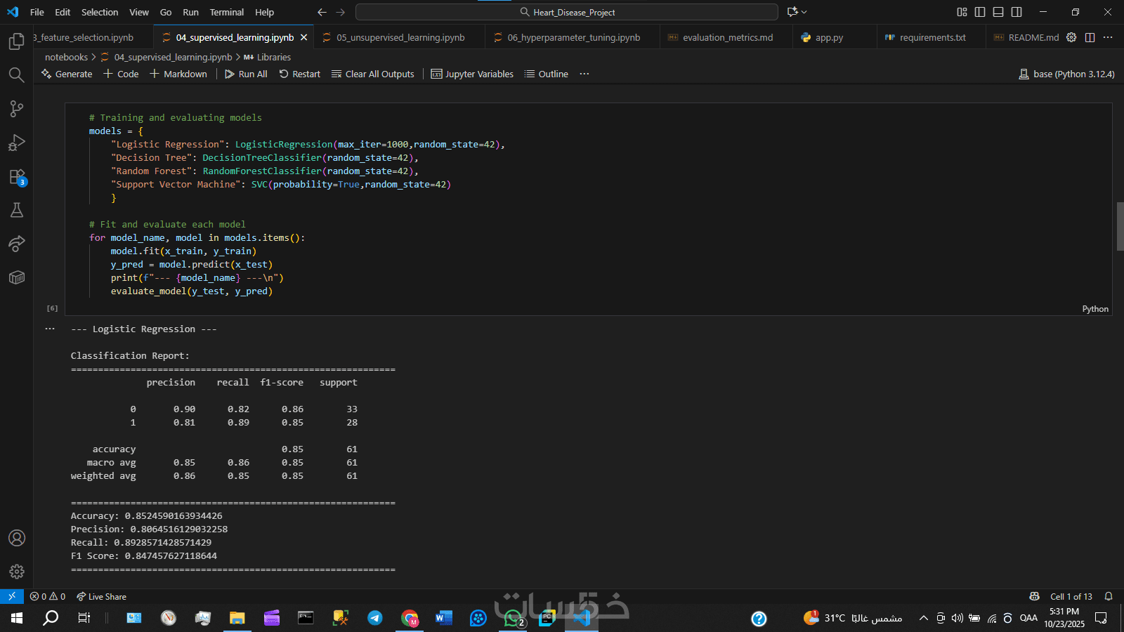
Task: Toggle the primary side bar layout
Action: coord(980,12)
